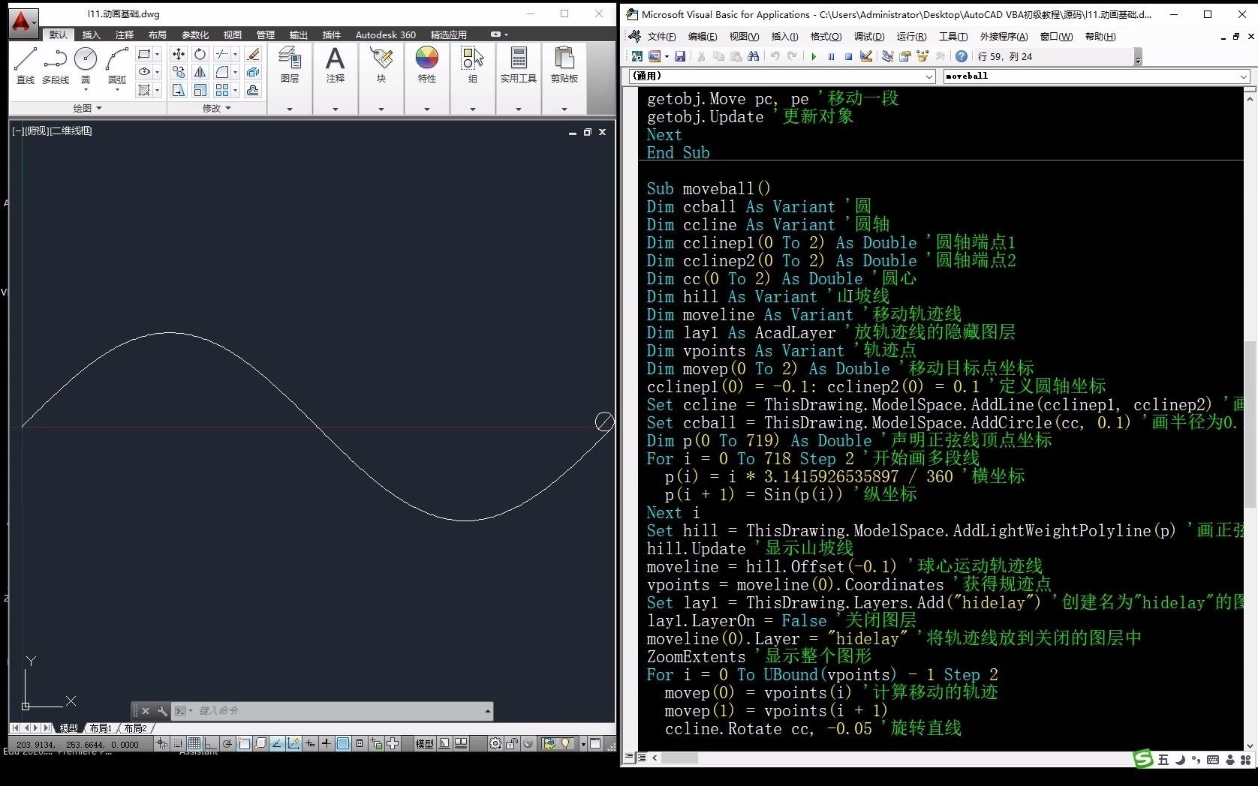
Task: Toggle grid display in the status bar
Action: pyautogui.click(x=194, y=744)
